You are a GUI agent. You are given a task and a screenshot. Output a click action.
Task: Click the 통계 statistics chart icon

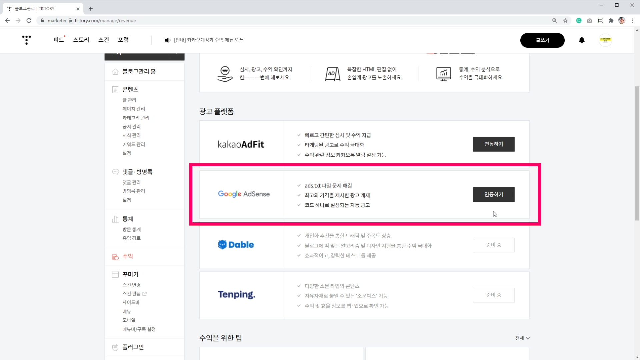[115, 219]
